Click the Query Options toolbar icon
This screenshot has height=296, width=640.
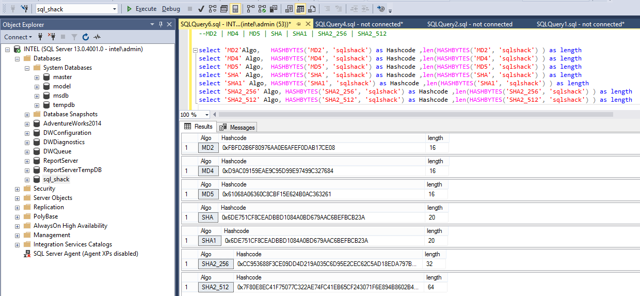point(224,9)
